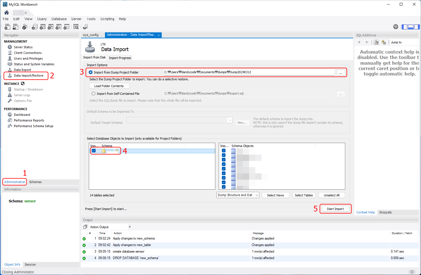
Task: Open Server Status in the Navigator
Action: coord(23,47)
